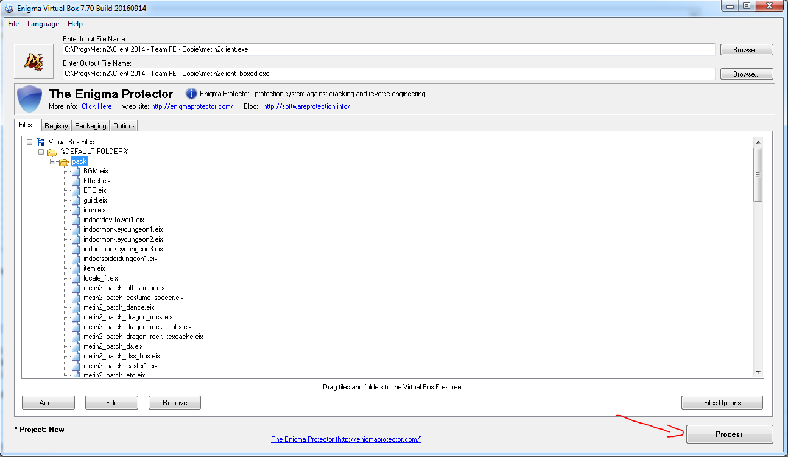Select the BGM.eix file name
Viewport: 788px width, 457px height.
96,171
